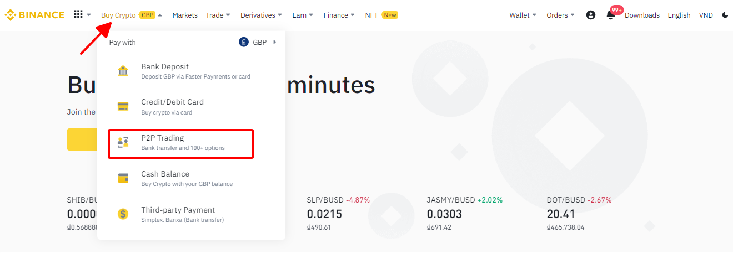Open the user profile icon
Image resolution: width=733 pixels, height=264 pixels.
pyautogui.click(x=591, y=15)
